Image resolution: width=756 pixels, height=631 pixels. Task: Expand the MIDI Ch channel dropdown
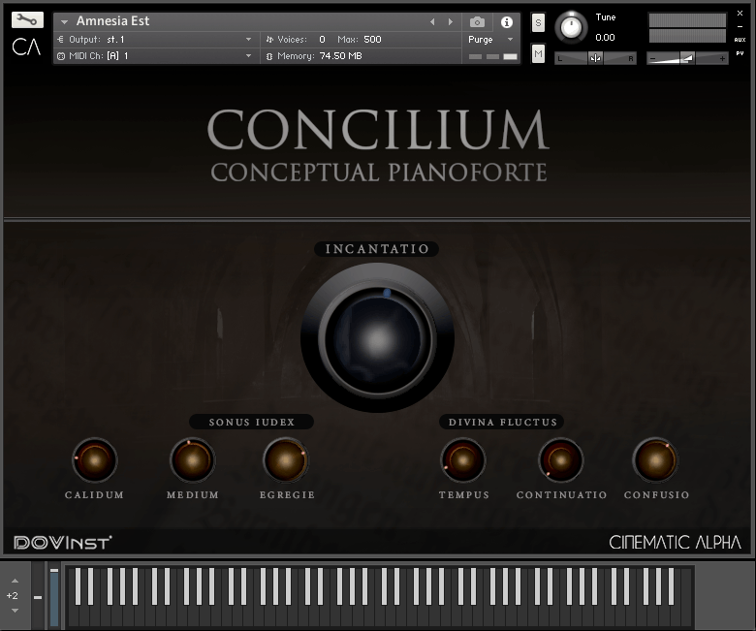click(248, 56)
